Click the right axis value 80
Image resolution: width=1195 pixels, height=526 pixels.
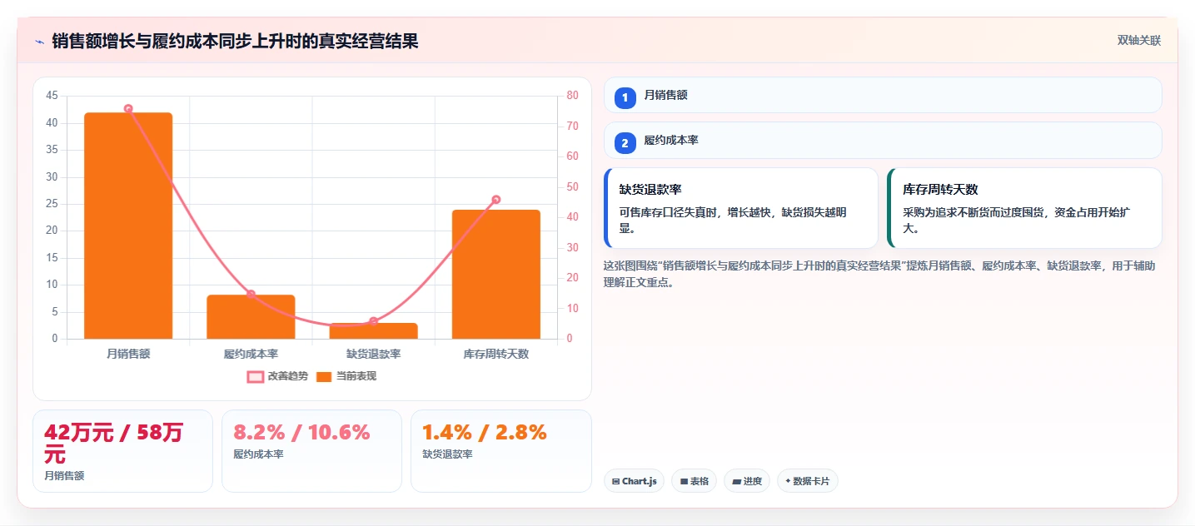click(573, 96)
